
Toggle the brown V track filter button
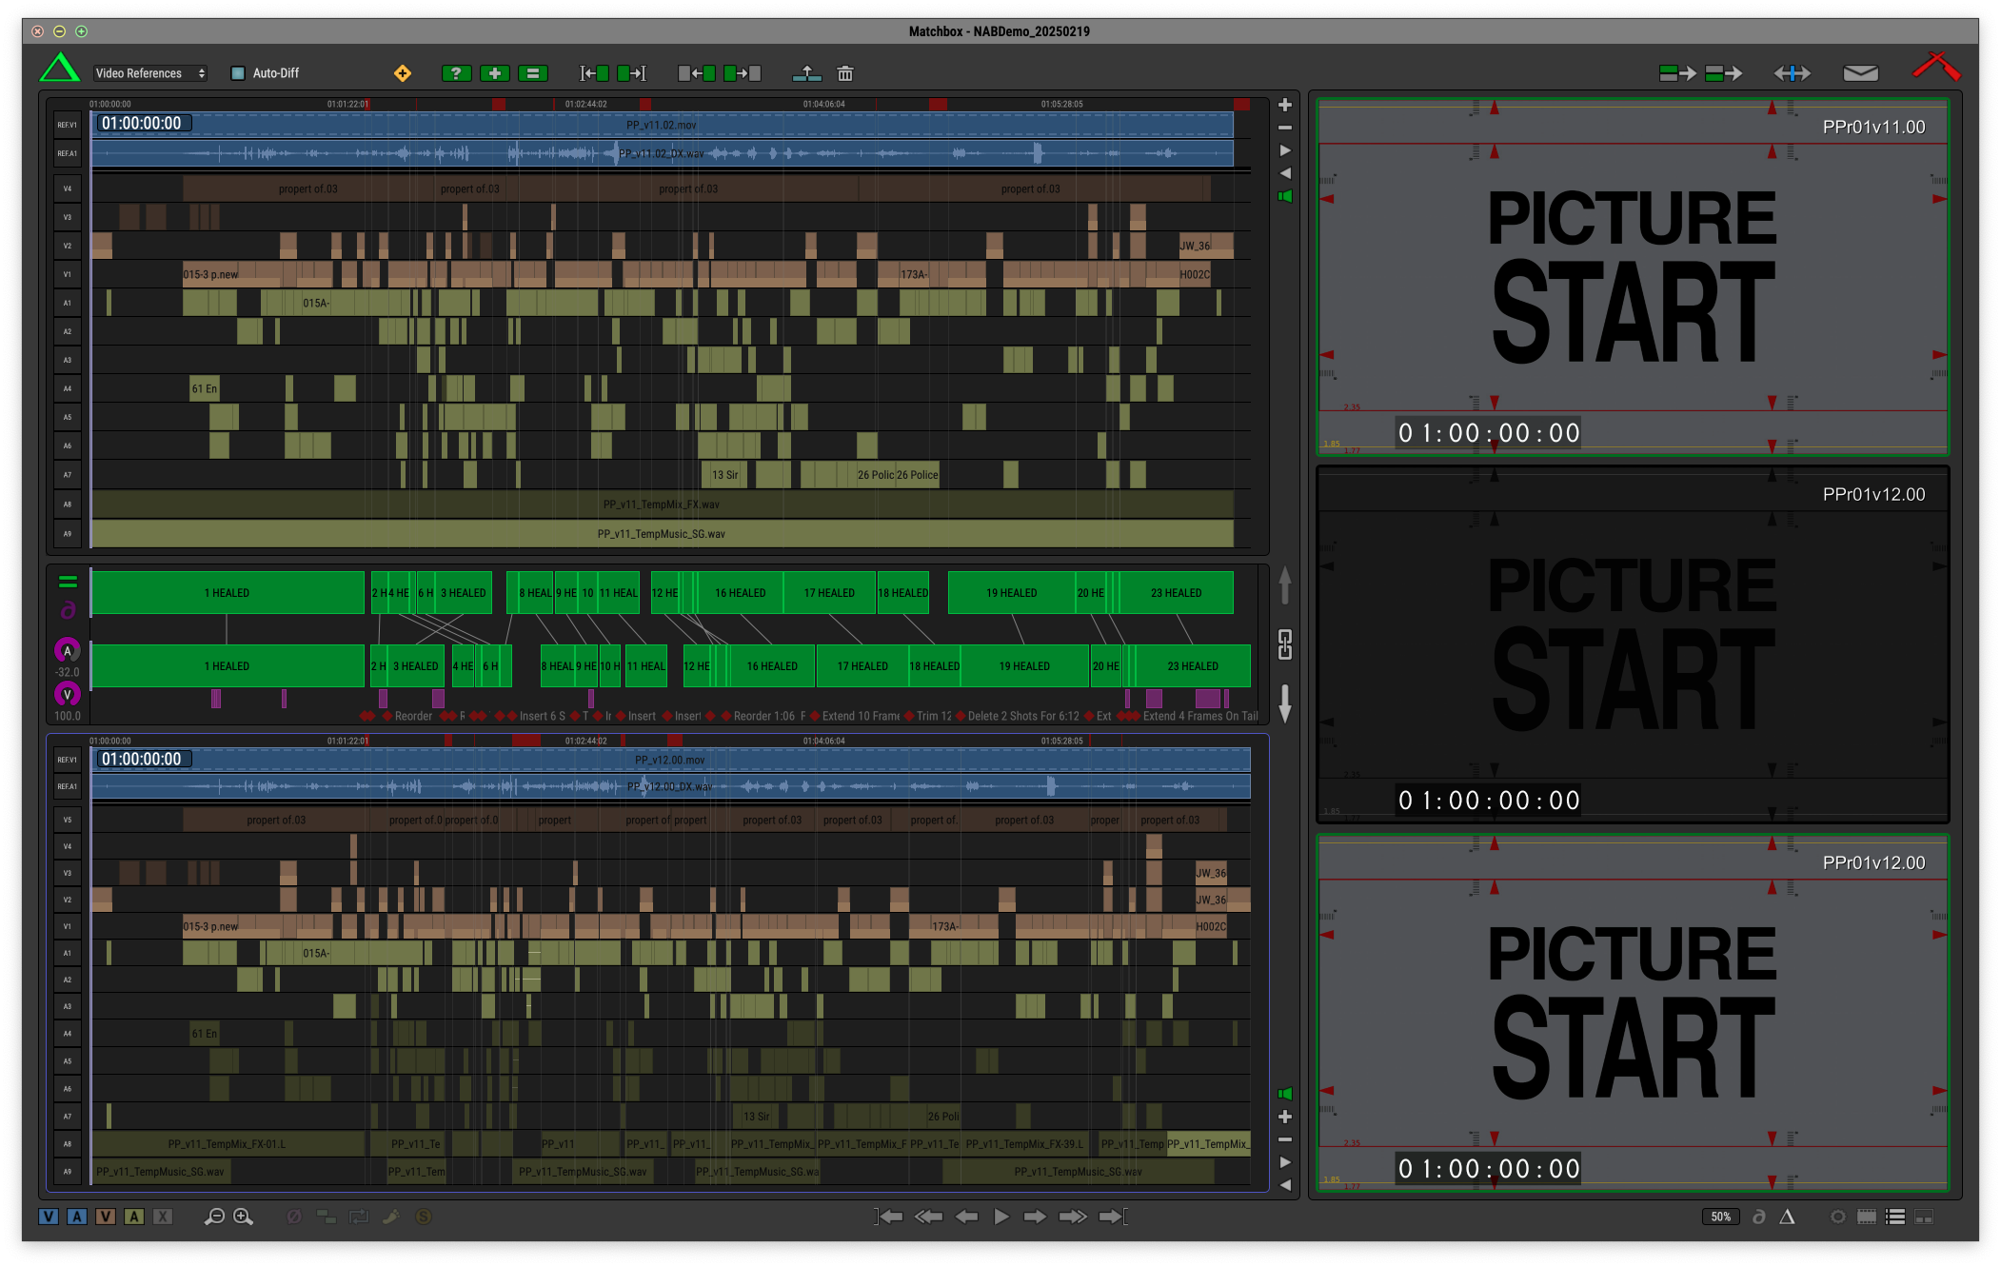click(106, 1217)
